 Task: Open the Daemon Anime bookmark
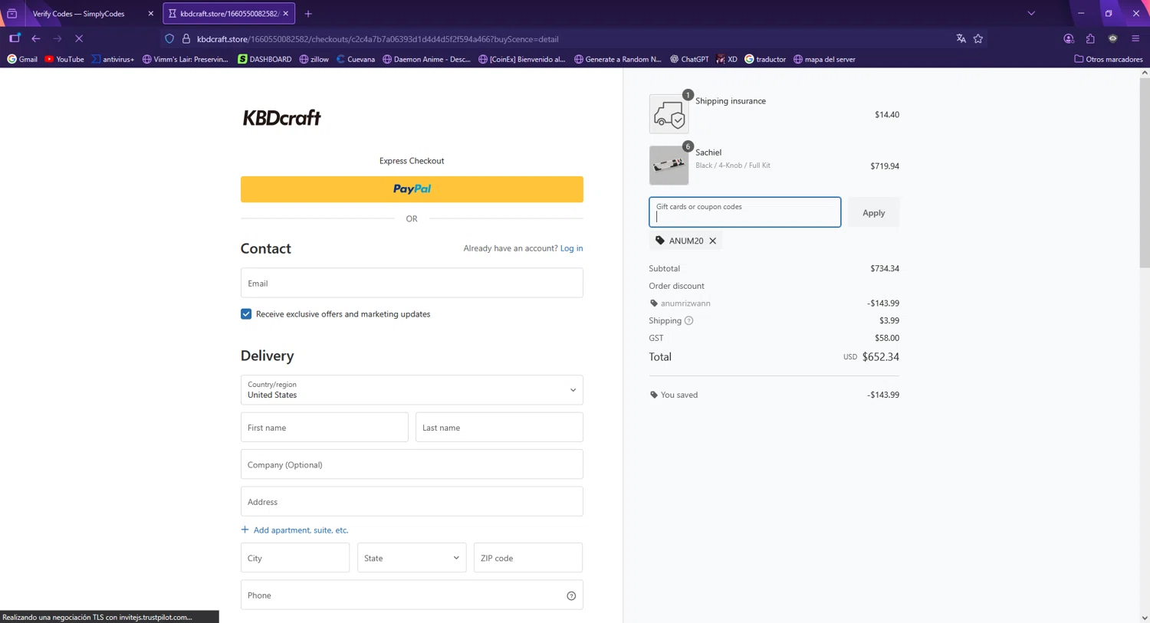tap(426, 59)
